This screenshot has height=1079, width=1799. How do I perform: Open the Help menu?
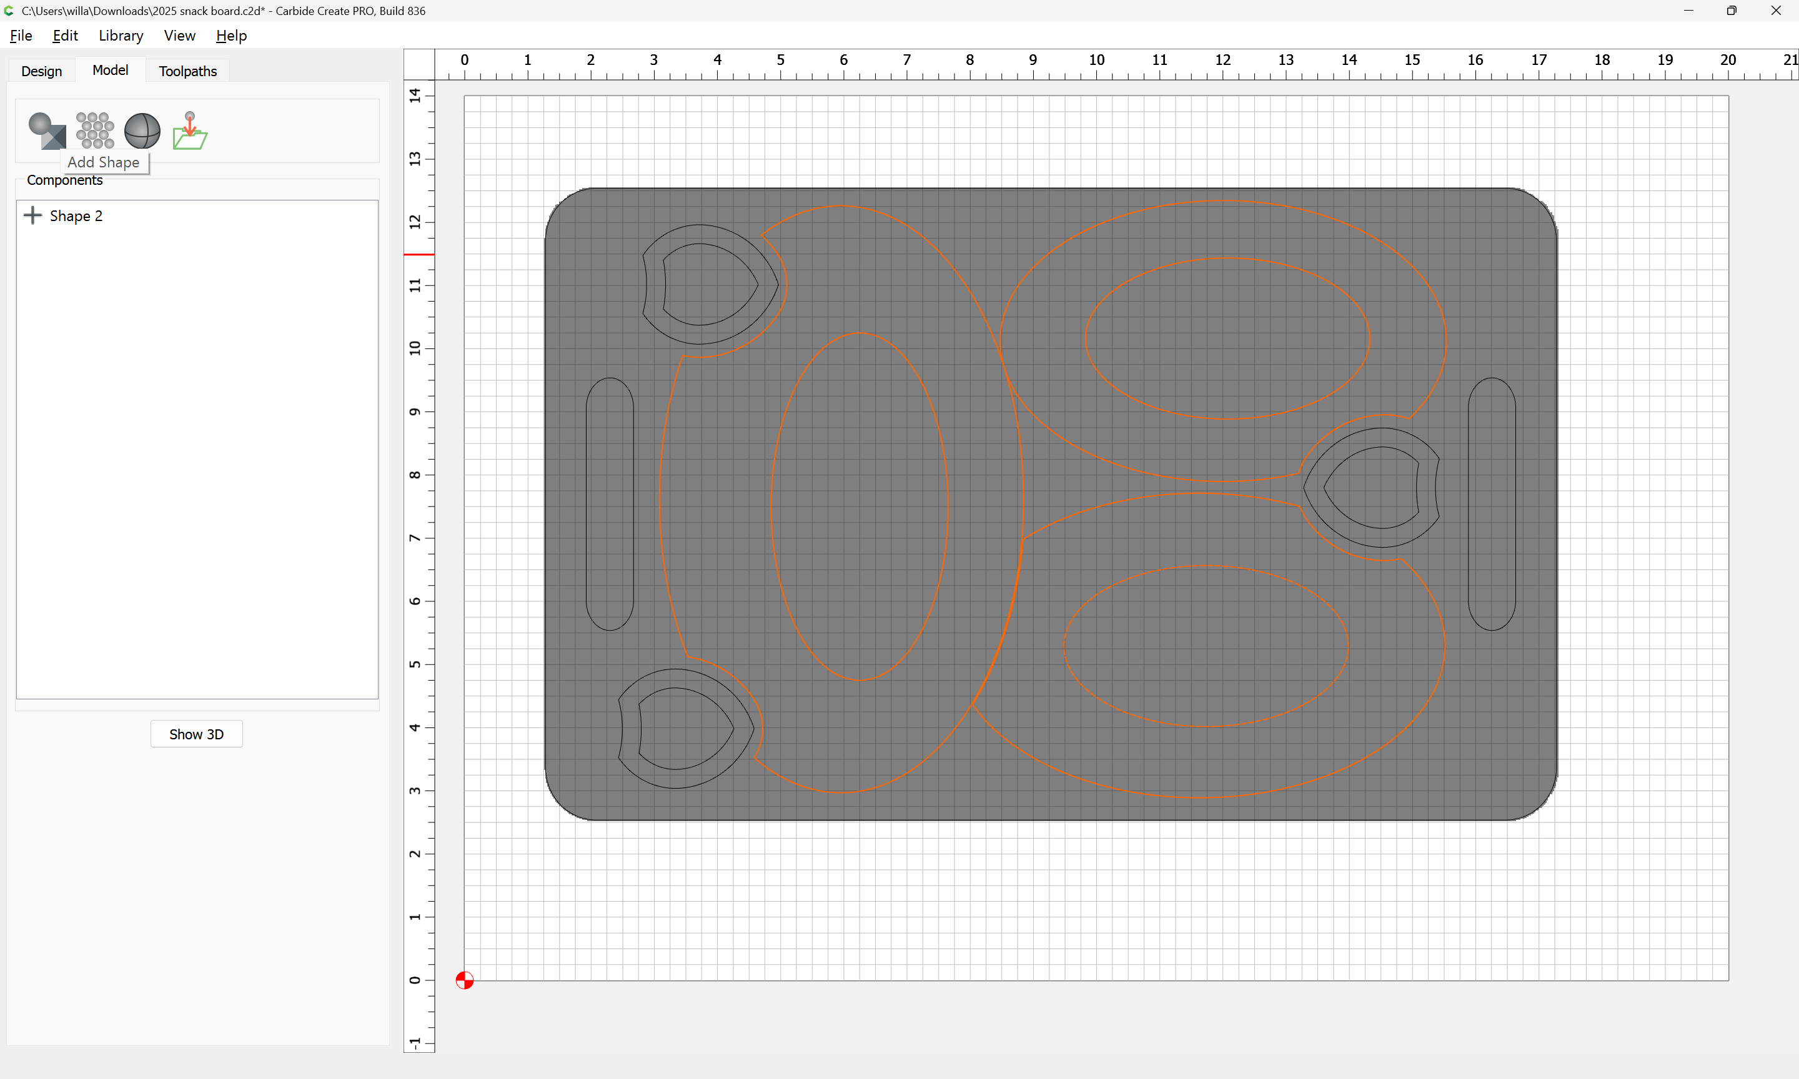[x=231, y=36]
